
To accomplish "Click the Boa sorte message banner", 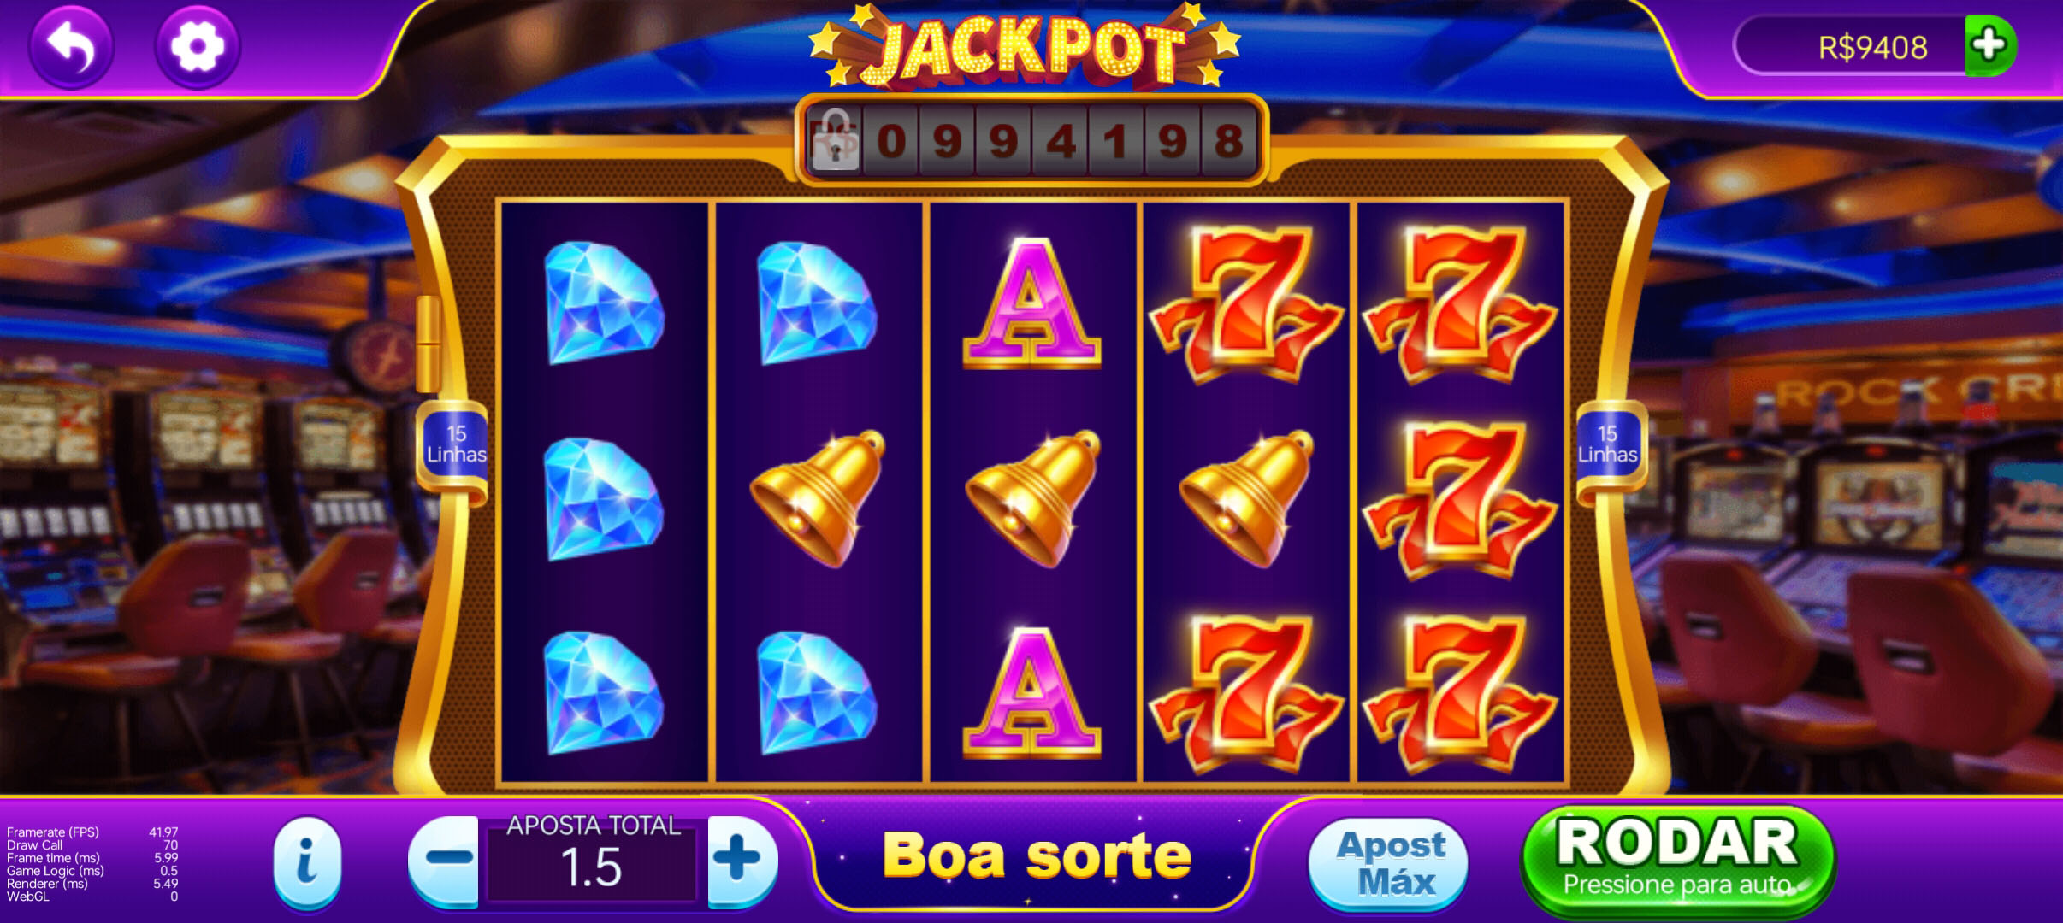I will pyautogui.click(x=1036, y=855).
